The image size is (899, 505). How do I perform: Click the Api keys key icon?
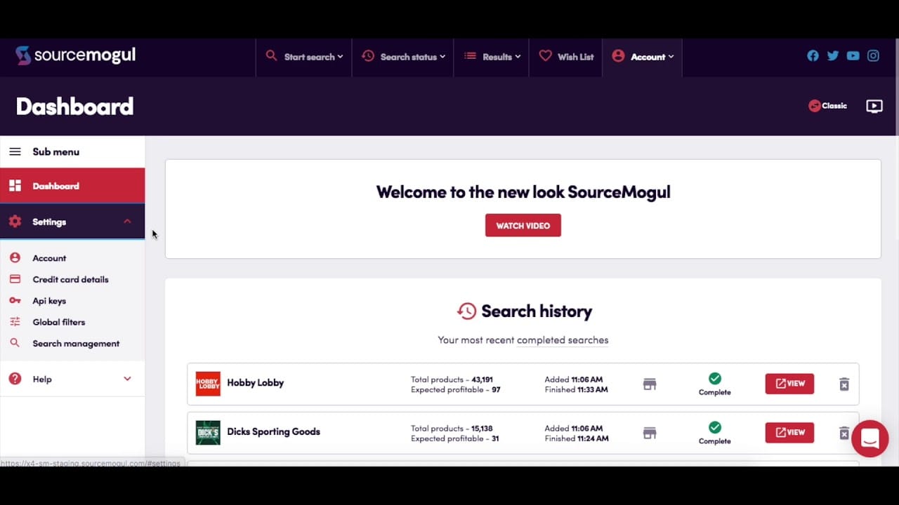(15, 301)
